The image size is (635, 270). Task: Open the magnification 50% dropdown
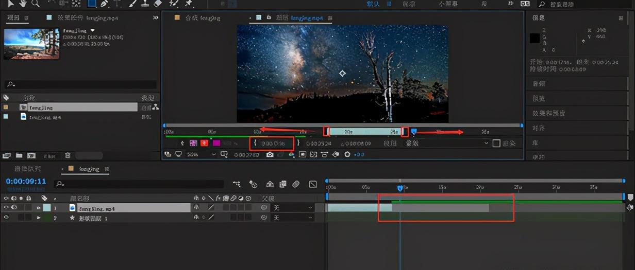[202, 154]
